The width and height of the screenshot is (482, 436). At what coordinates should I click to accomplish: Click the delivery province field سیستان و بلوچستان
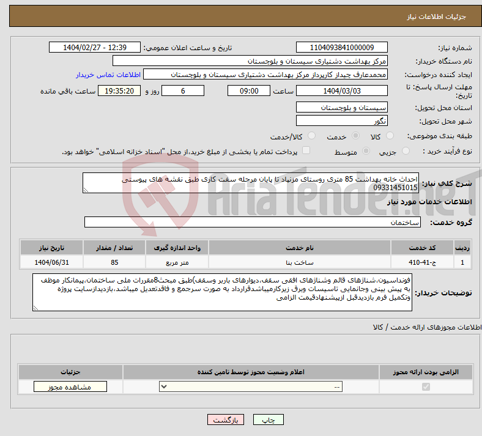341,107
